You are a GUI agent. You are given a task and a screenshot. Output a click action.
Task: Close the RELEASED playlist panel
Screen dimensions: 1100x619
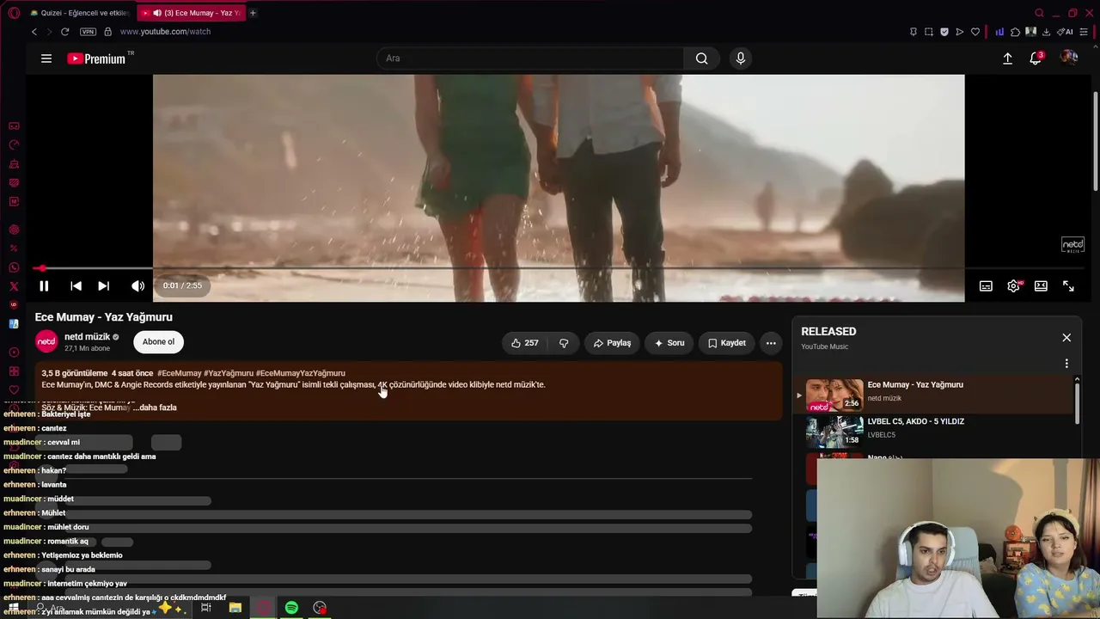[1066, 338]
